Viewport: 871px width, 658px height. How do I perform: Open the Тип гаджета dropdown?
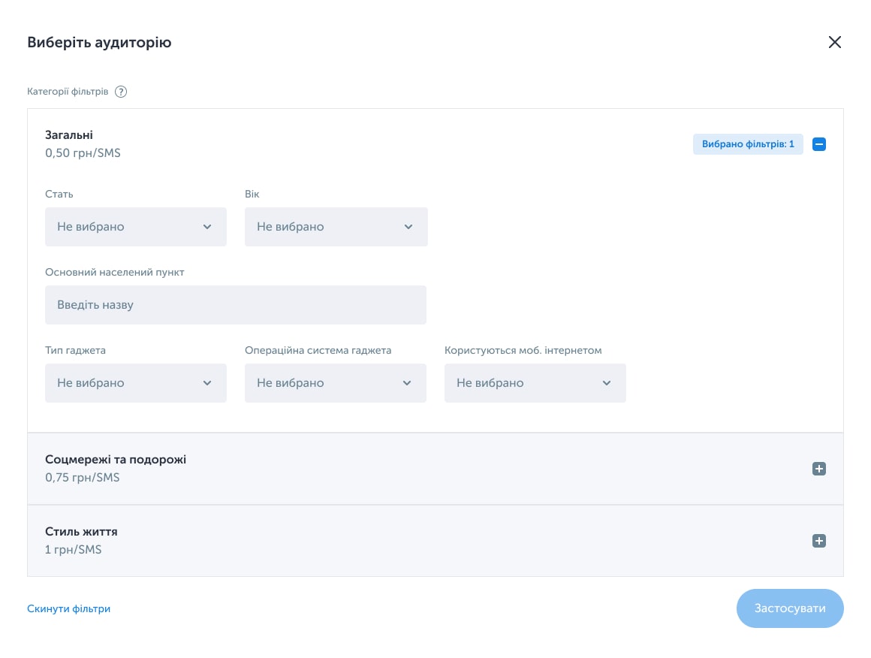[136, 383]
